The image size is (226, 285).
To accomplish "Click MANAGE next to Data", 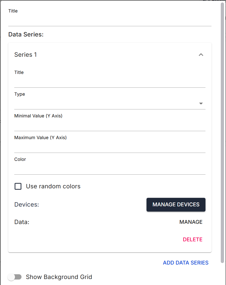I will [x=191, y=222].
